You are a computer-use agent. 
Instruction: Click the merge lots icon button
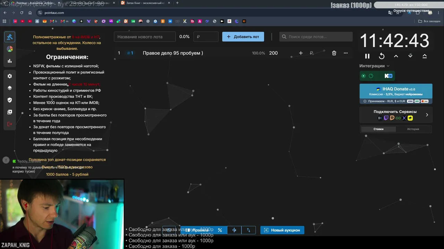click(x=234, y=230)
